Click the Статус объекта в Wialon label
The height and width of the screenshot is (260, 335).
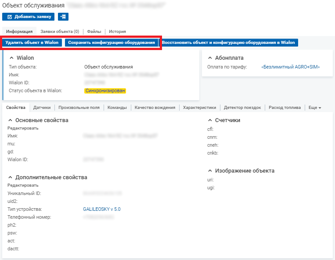[x=36, y=90]
